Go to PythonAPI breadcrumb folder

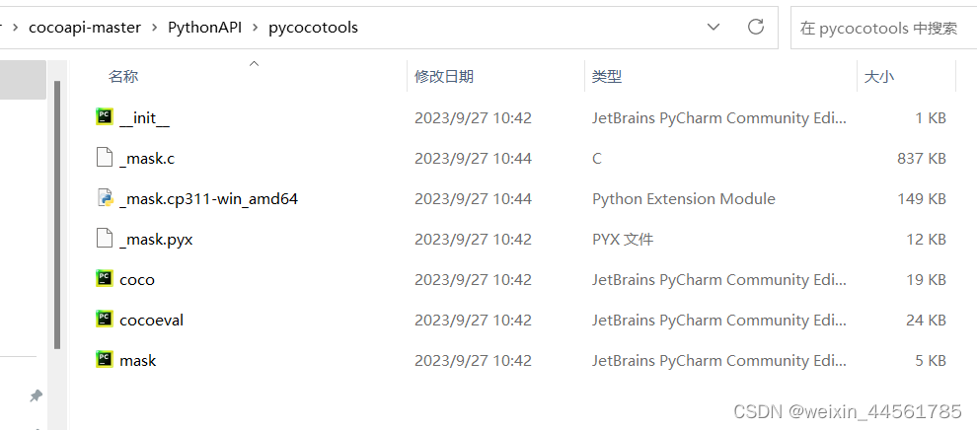204,28
